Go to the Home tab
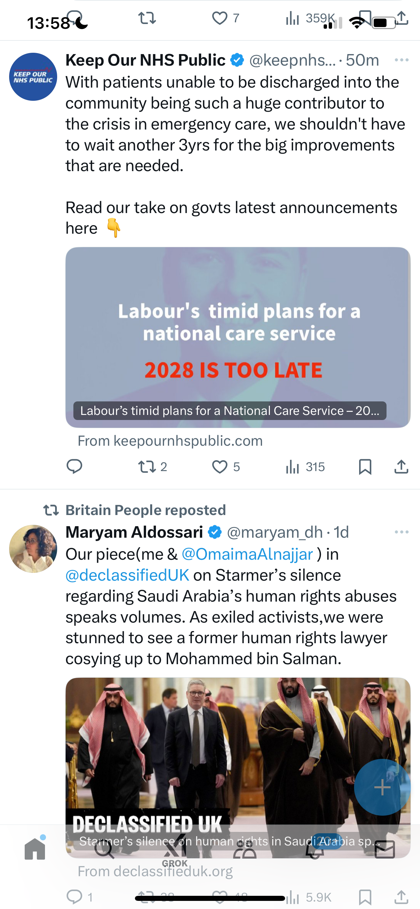 pos(35,848)
